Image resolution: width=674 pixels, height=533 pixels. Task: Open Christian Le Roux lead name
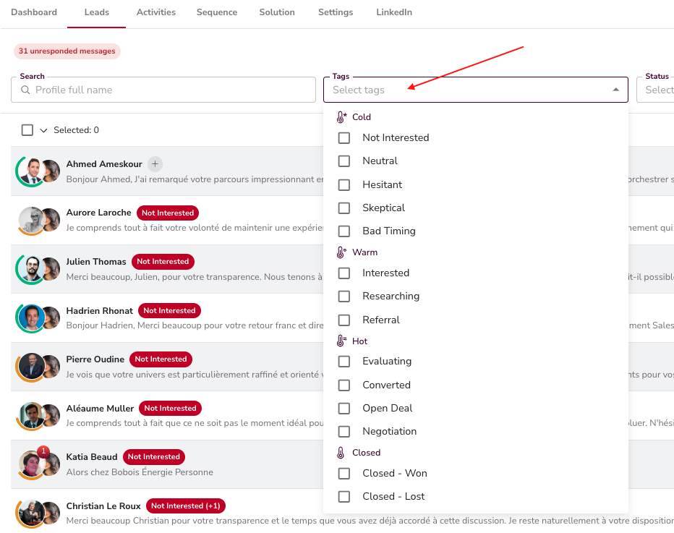[x=104, y=506]
